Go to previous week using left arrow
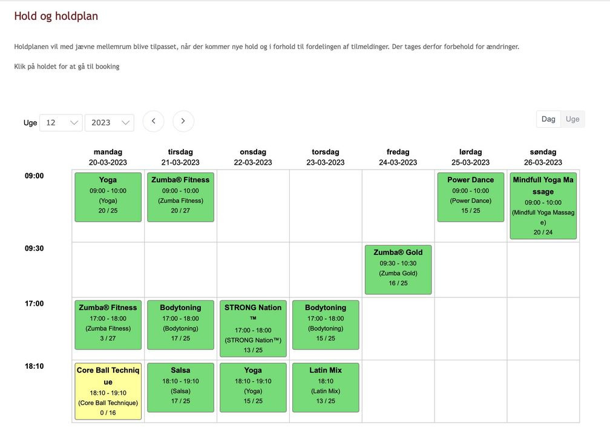The height and width of the screenshot is (436, 610). pos(153,121)
